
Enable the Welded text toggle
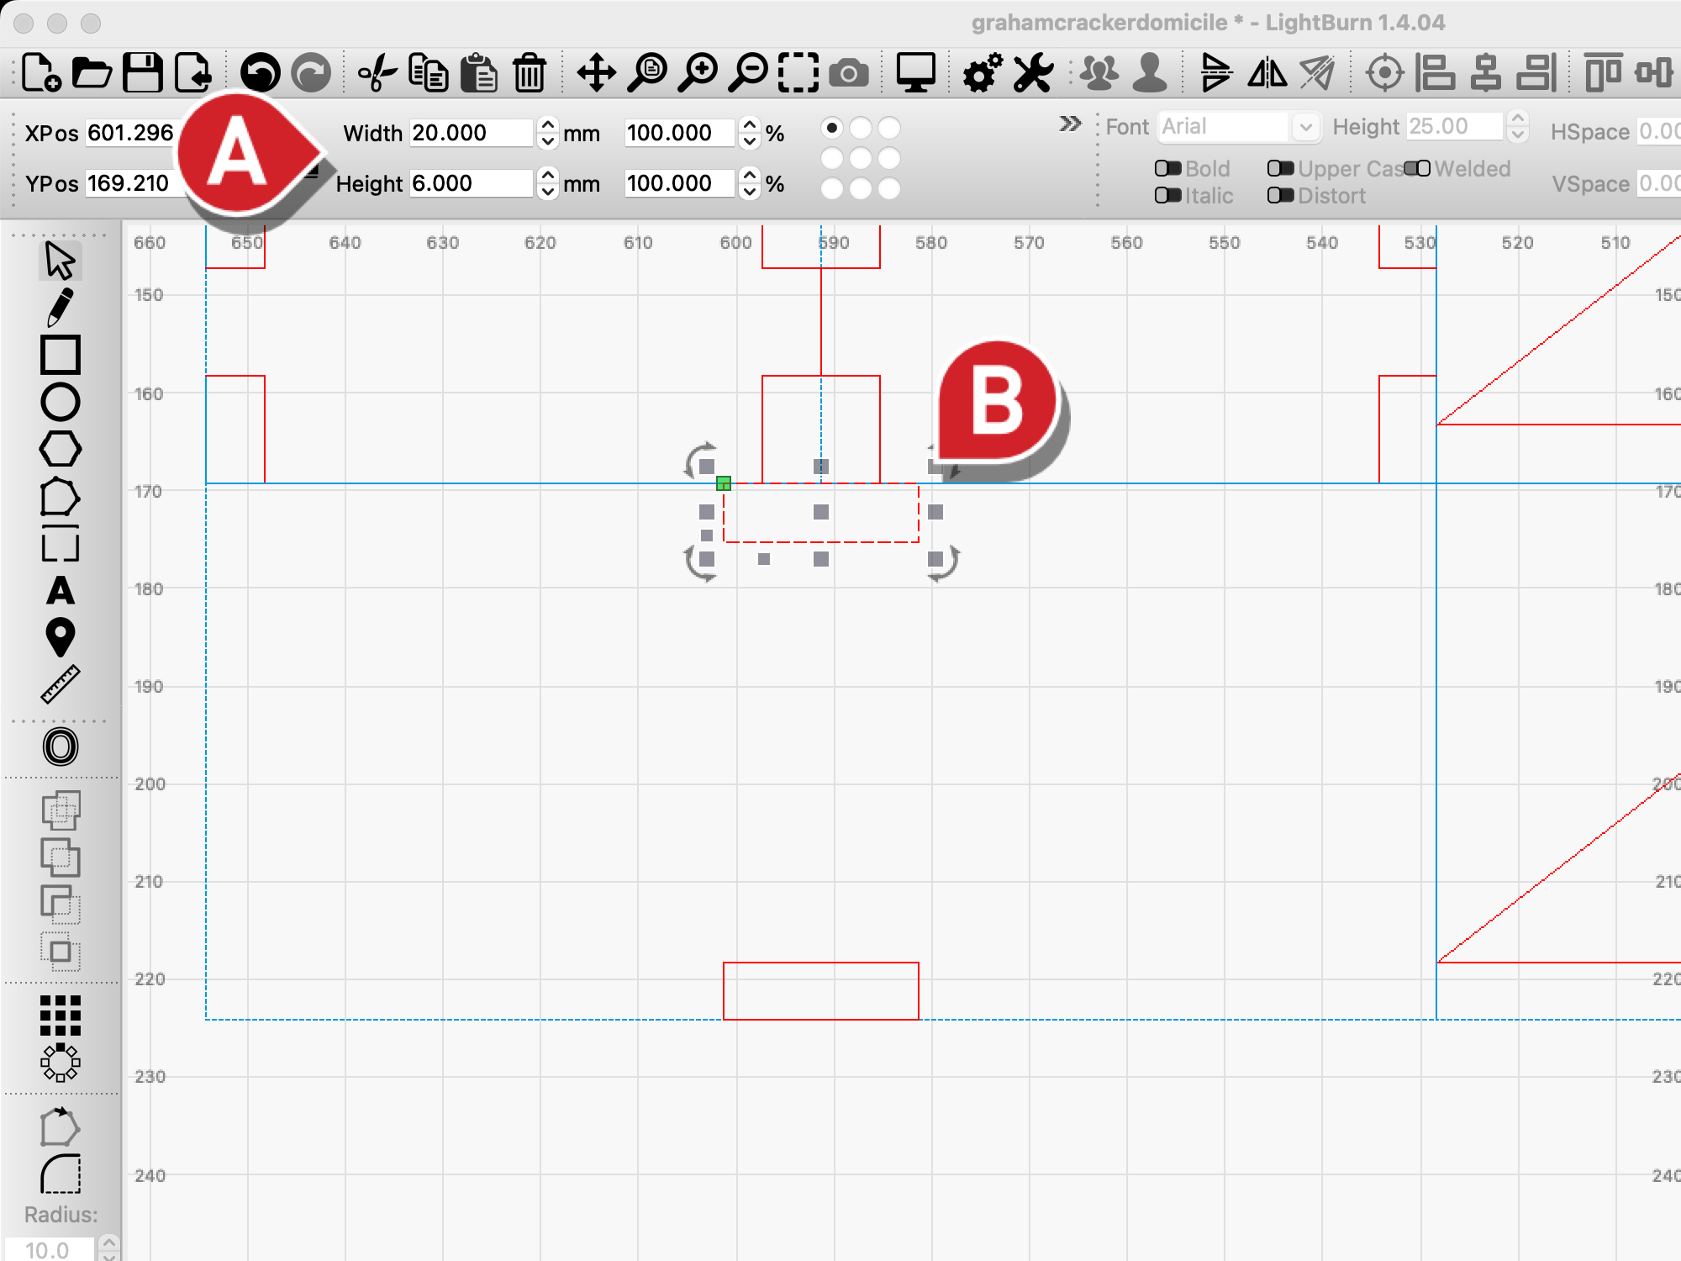point(1417,169)
